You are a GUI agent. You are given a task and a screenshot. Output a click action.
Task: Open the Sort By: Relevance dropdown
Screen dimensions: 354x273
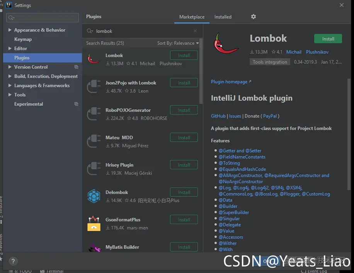[178, 43]
